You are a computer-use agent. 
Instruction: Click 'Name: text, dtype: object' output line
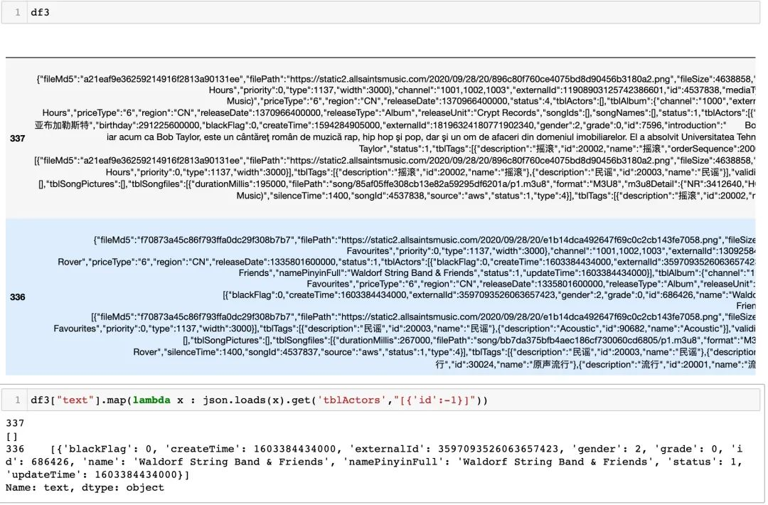pyautogui.click(x=85, y=487)
